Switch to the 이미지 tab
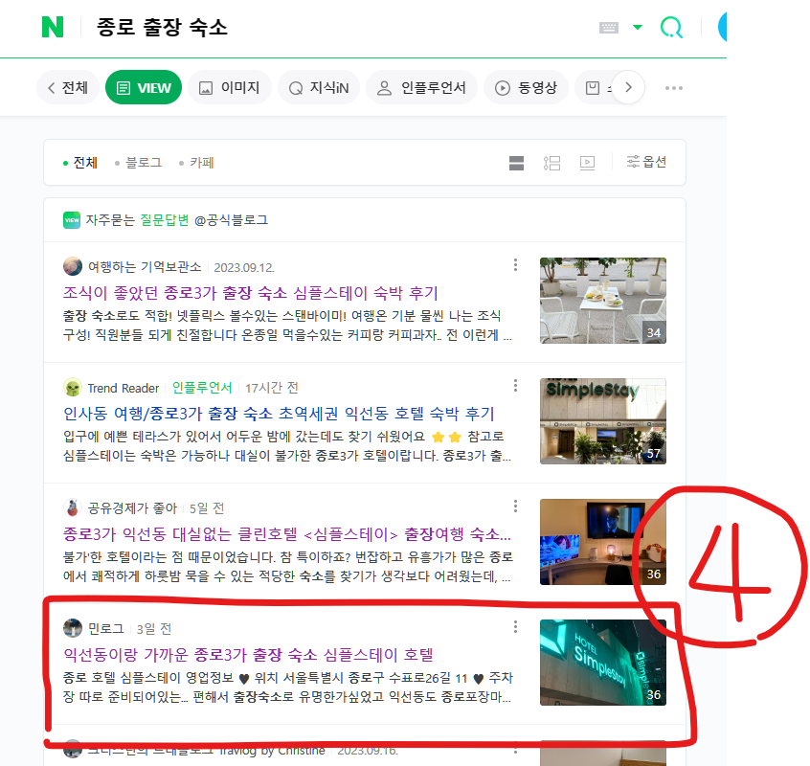 (x=230, y=87)
